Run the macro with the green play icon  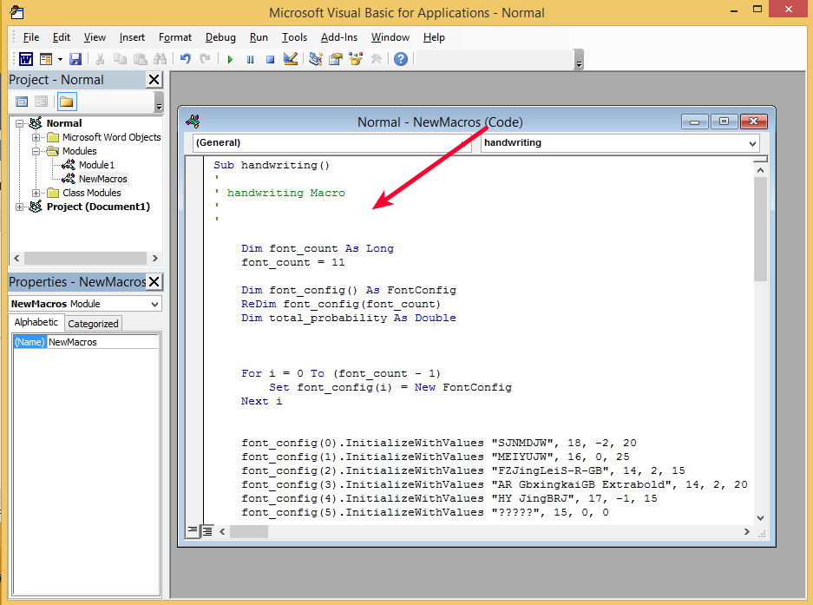230,59
